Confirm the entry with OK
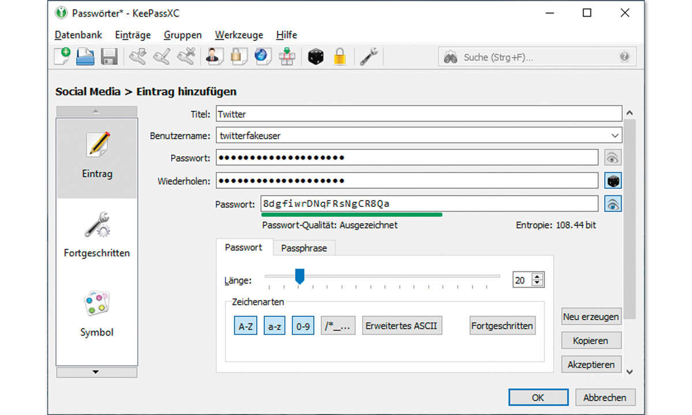The image size is (692, 415). point(538,397)
